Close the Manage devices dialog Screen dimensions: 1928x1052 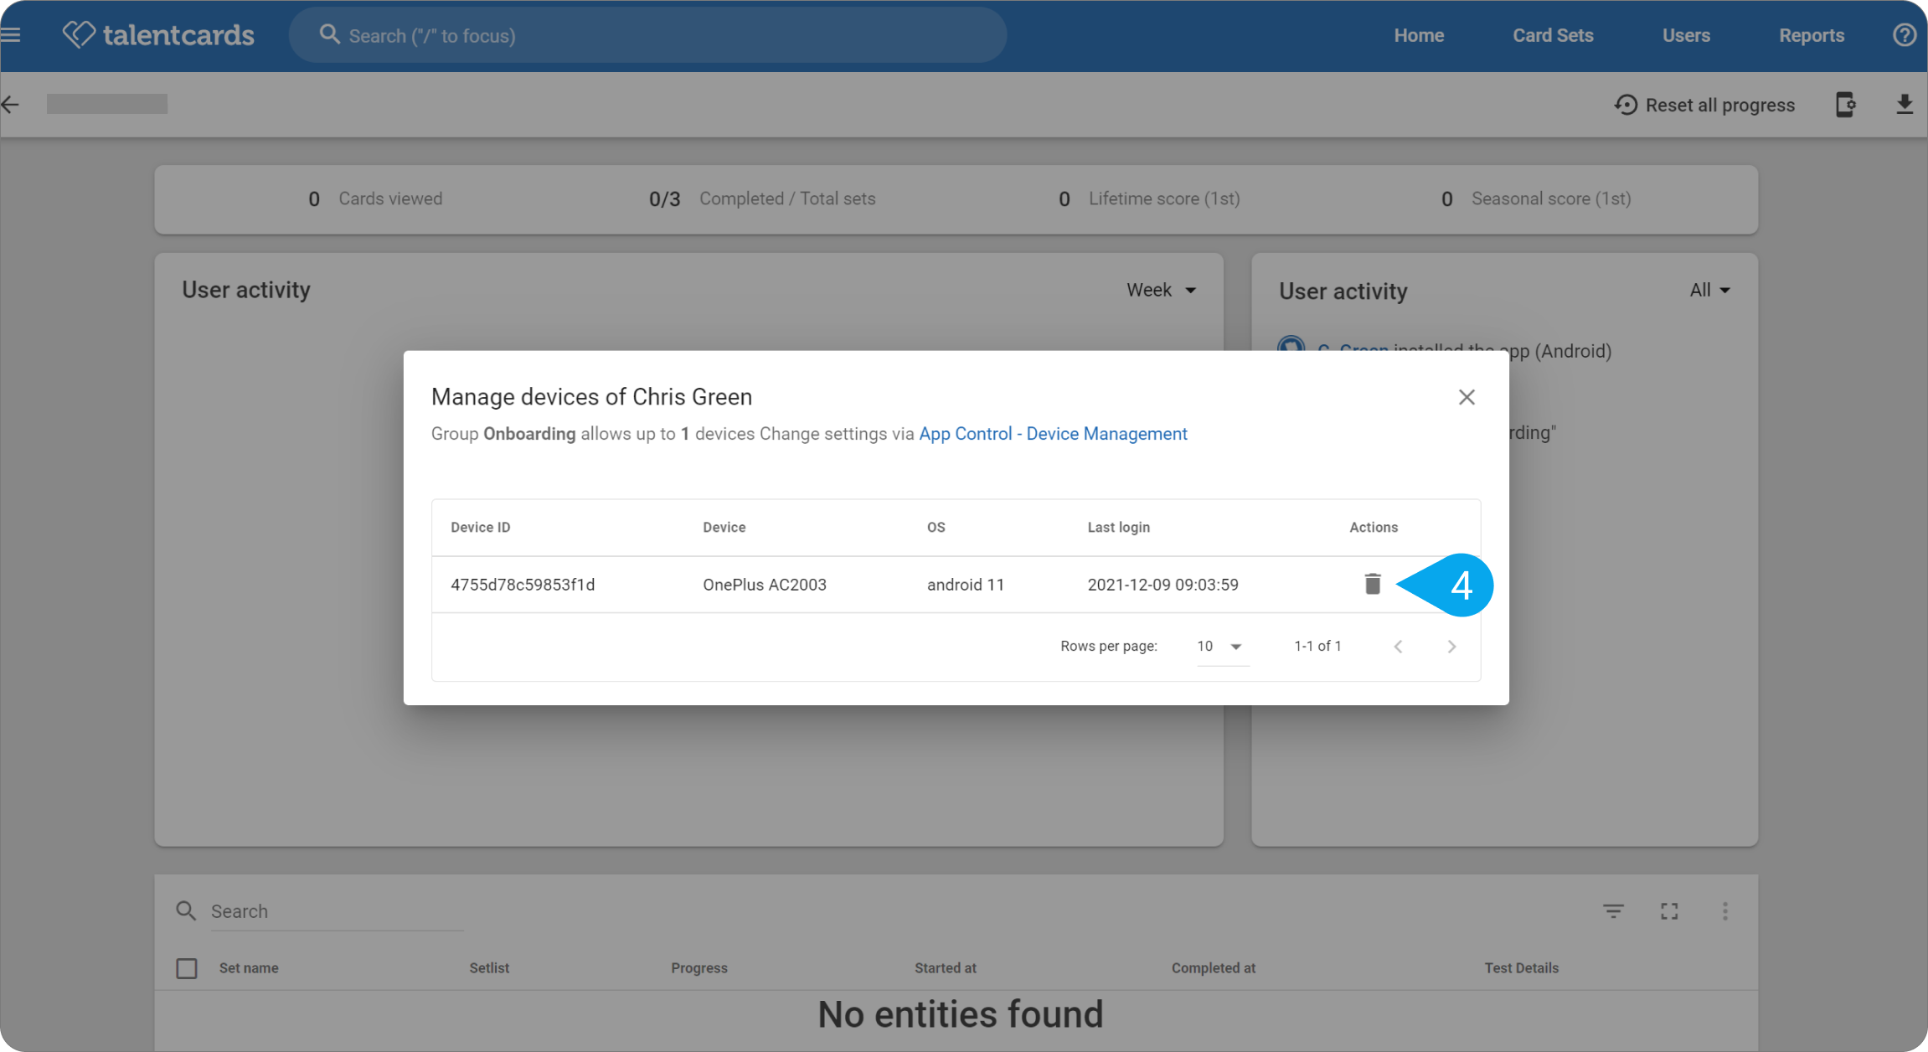(1467, 397)
